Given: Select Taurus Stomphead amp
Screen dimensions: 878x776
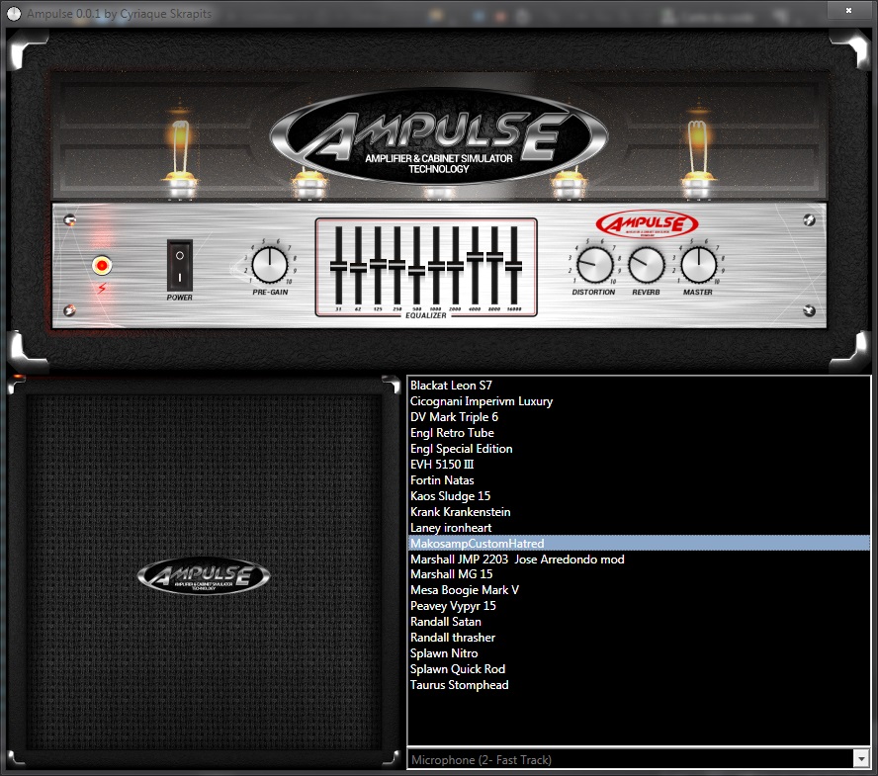Looking at the screenshot, I should pos(639,685).
